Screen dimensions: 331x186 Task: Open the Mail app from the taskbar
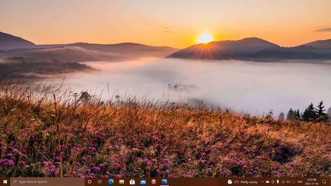tap(143, 181)
